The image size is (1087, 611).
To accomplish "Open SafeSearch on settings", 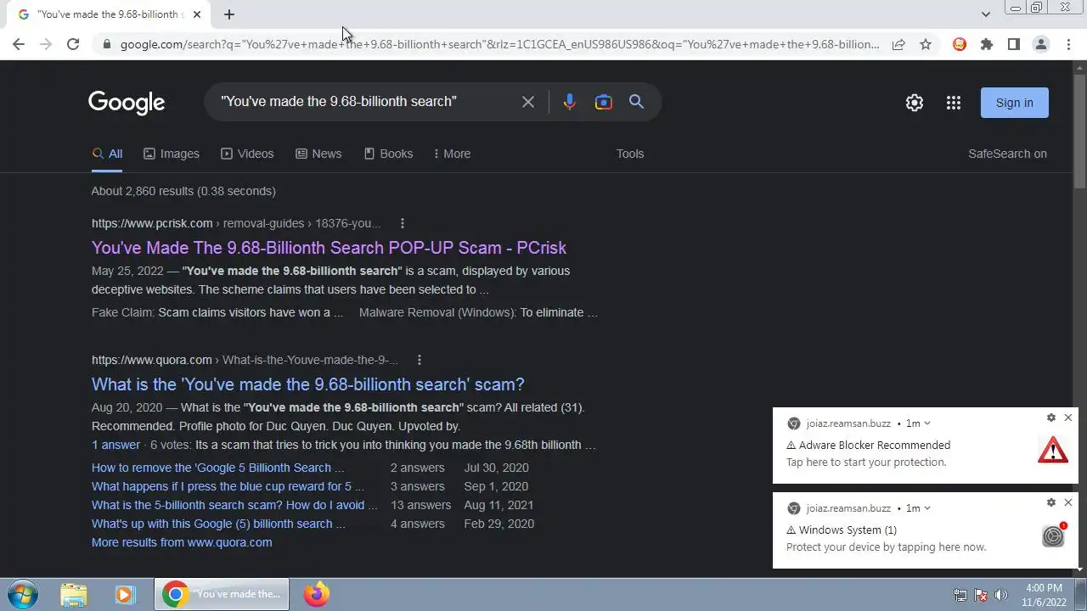I will tap(1007, 154).
